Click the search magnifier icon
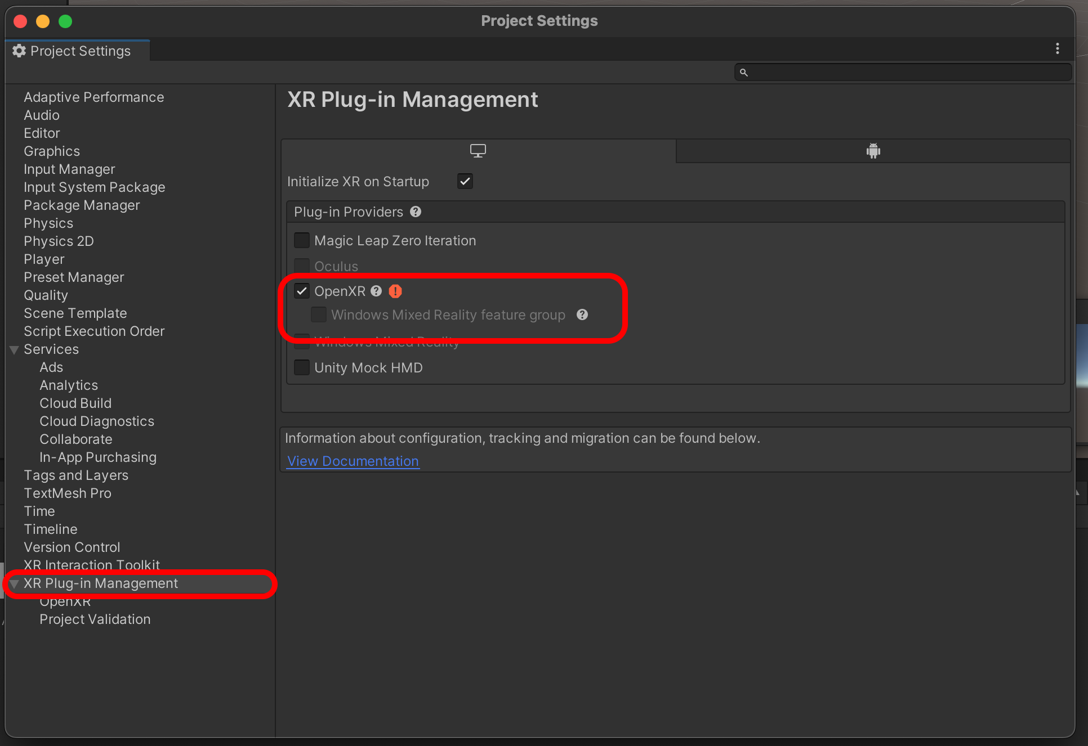 (743, 73)
